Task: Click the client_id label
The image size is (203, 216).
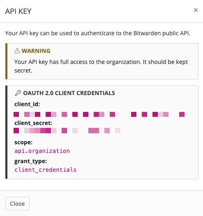Action: [27, 104]
